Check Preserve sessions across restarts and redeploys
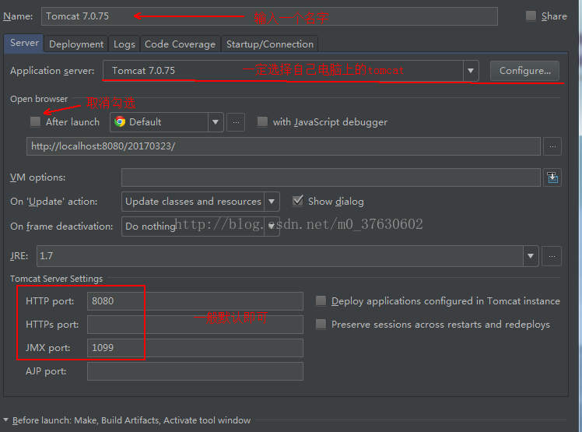582x432 pixels. click(x=321, y=325)
